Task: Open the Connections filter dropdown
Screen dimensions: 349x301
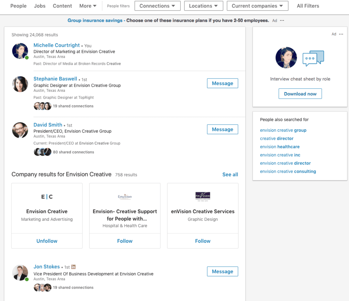Action: [157, 6]
